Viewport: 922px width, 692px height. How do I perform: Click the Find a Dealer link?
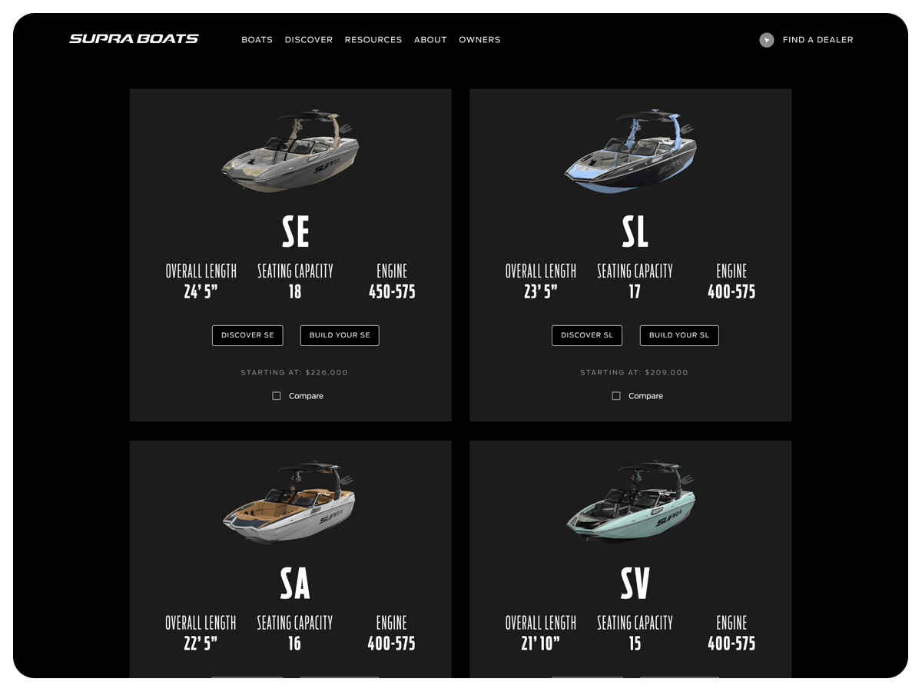point(818,40)
